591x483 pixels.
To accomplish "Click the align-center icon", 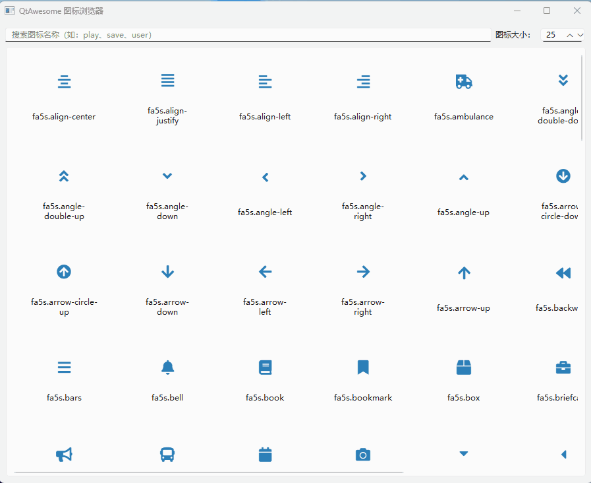I will tap(64, 82).
